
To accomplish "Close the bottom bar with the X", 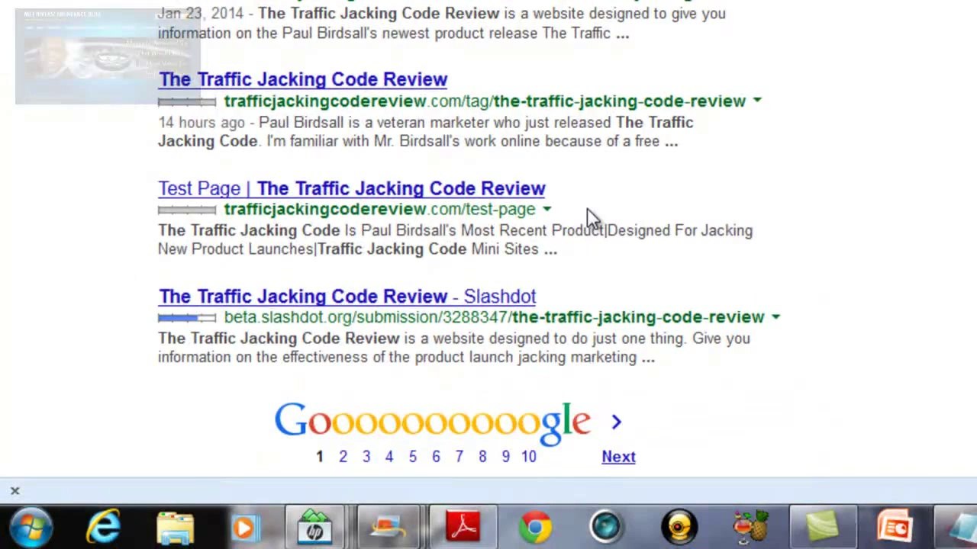I will (x=15, y=491).
